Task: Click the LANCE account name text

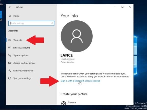Action: (67, 55)
